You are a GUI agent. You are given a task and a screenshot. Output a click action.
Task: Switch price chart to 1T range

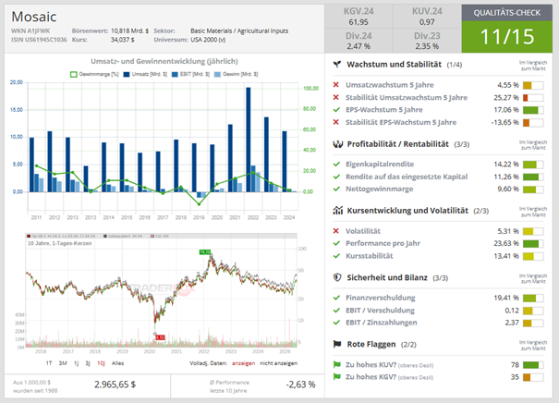tap(49, 363)
